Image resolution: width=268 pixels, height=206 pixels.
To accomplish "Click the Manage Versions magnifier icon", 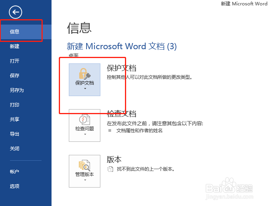I will (85, 165).
